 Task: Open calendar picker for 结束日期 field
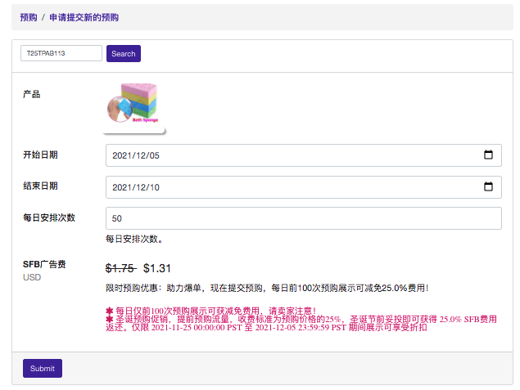tap(488, 186)
